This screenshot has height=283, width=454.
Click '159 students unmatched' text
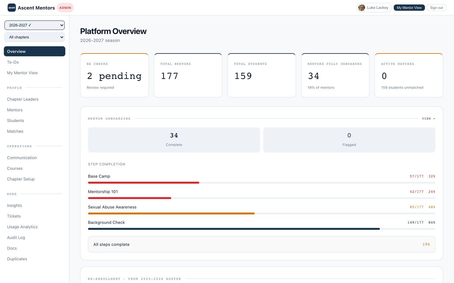pos(402,87)
